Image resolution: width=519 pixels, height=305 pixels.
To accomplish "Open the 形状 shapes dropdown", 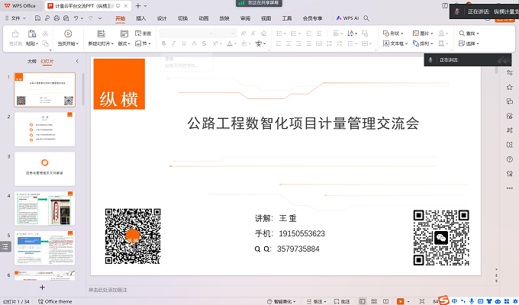I will [x=393, y=34].
